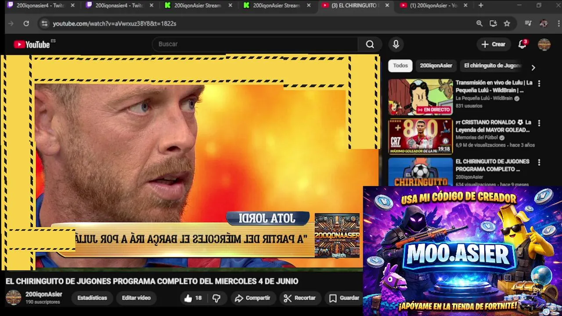Screen dimensions: 562x316
Task: Open options for recommended Chiringuito video
Action: click(x=539, y=162)
